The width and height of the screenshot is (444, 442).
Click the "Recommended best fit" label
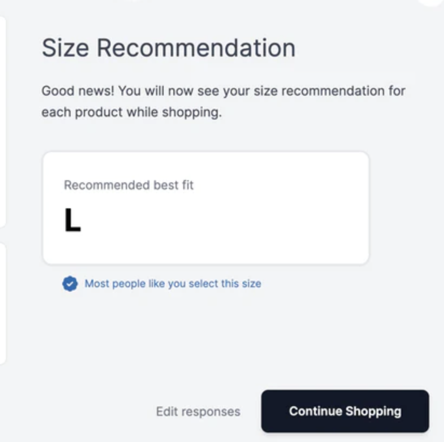[x=129, y=185]
